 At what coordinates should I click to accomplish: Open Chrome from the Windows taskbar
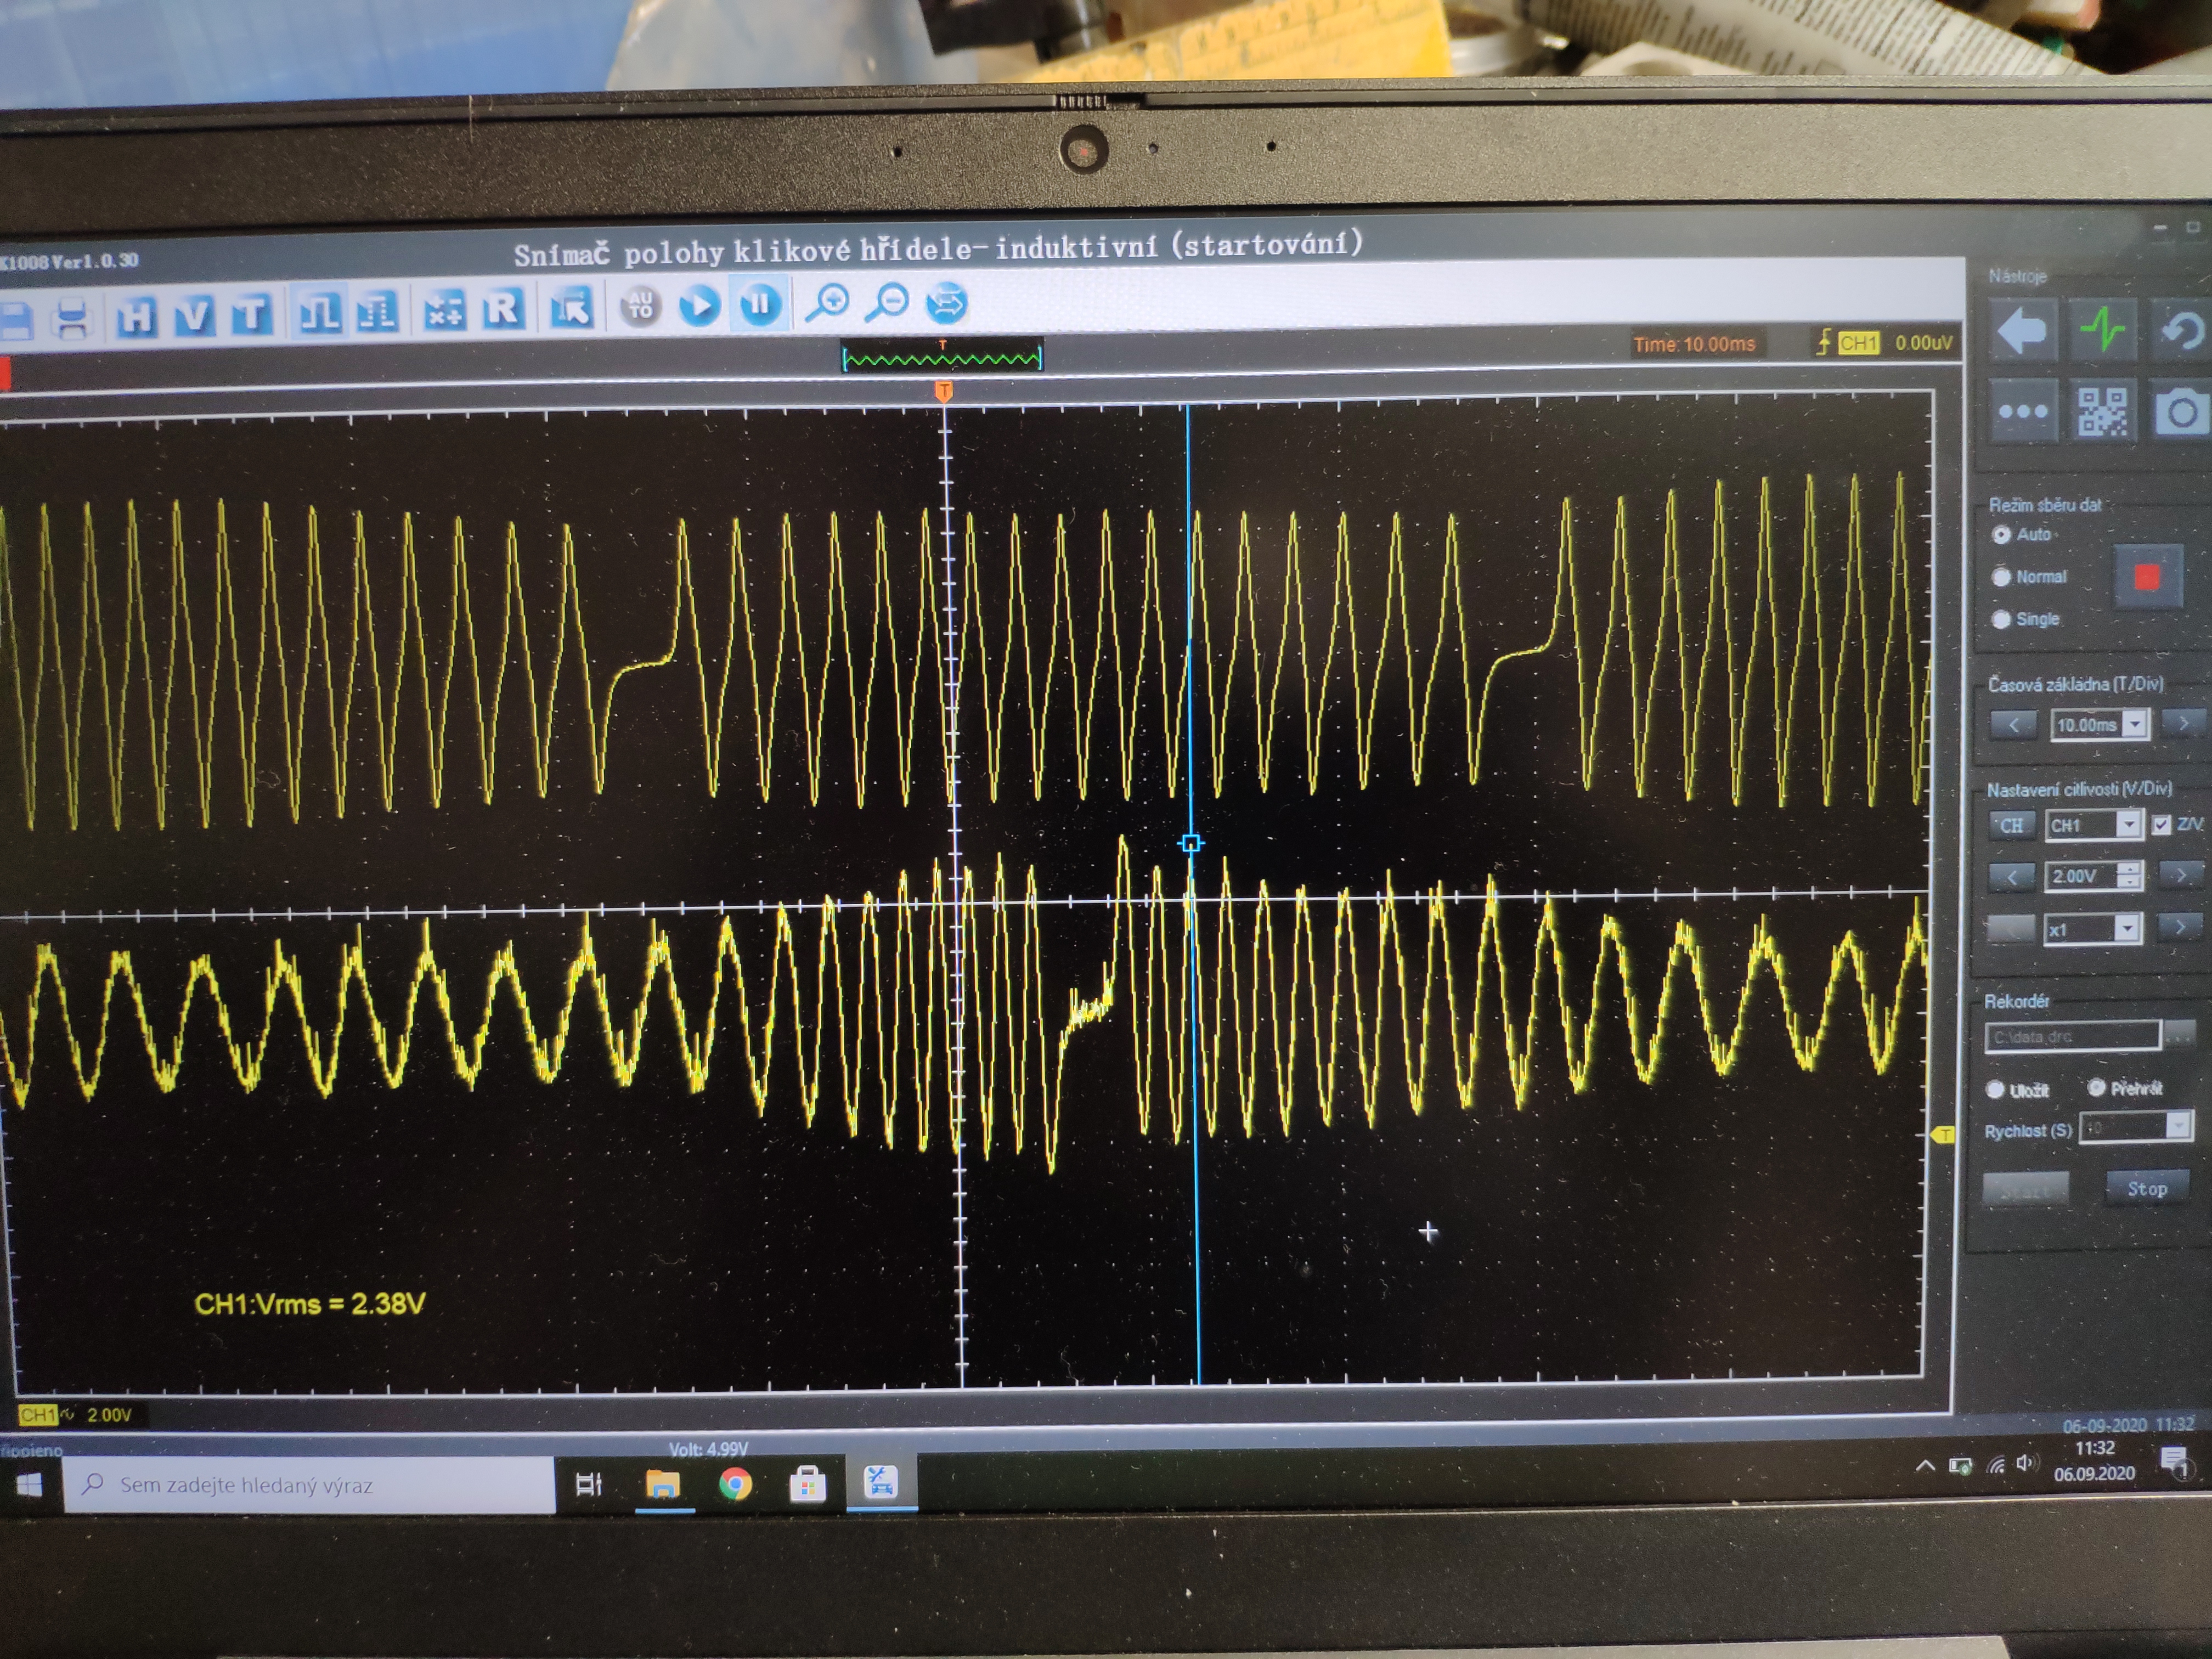pyautogui.click(x=735, y=1484)
